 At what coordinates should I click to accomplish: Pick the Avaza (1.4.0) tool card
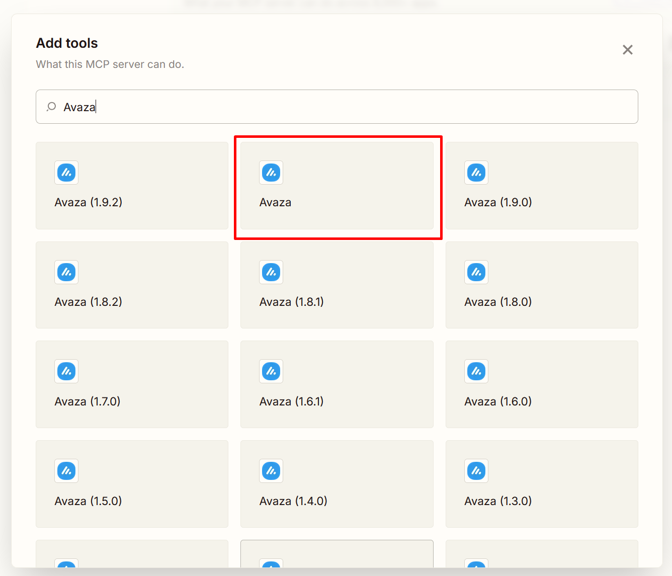pyautogui.click(x=337, y=483)
